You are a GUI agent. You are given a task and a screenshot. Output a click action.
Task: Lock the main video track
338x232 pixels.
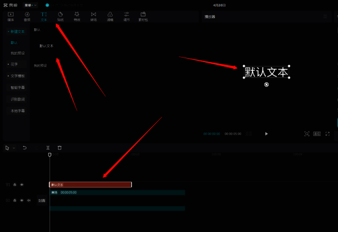15,200
